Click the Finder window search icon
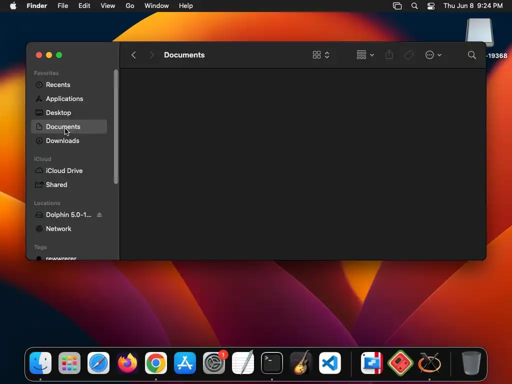 [x=471, y=55]
